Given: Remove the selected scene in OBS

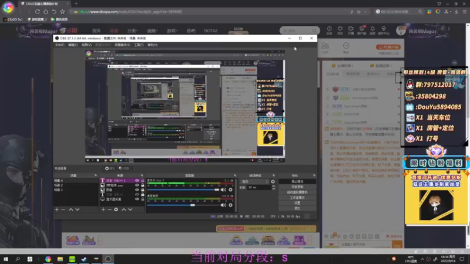Looking at the screenshot, I should 63,209.
